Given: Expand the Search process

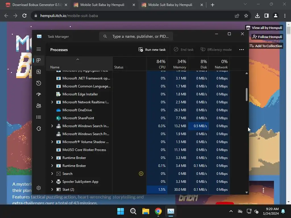Looking at the screenshot, I should [x=52, y=174].
